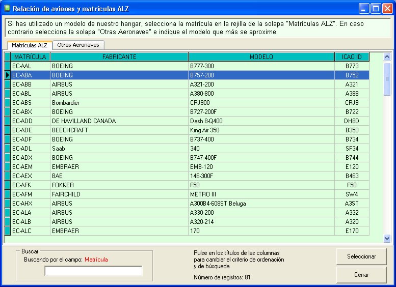Image resolution: width=396 pixels, height=287 pixels.
Task: Click the A320-214 model cell
Action: [x=261, y=222]
